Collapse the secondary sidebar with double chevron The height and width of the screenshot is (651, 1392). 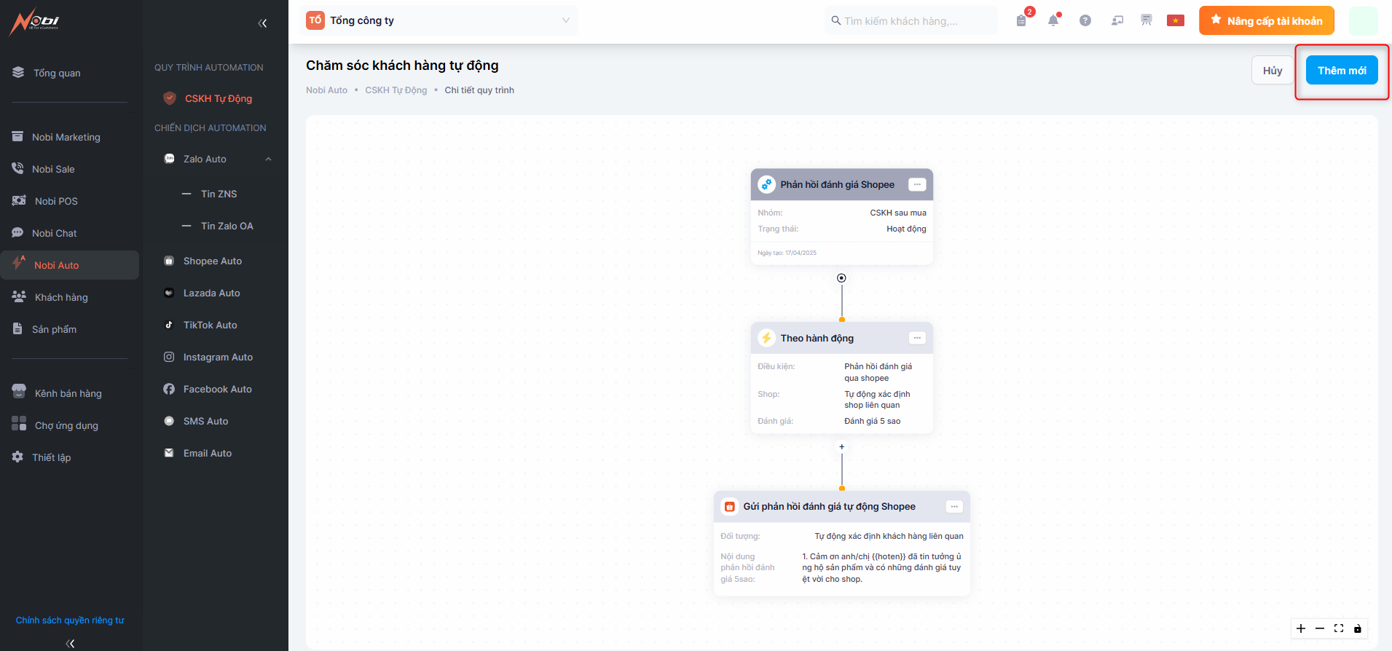pyautogui.click(x=262, y=23)
